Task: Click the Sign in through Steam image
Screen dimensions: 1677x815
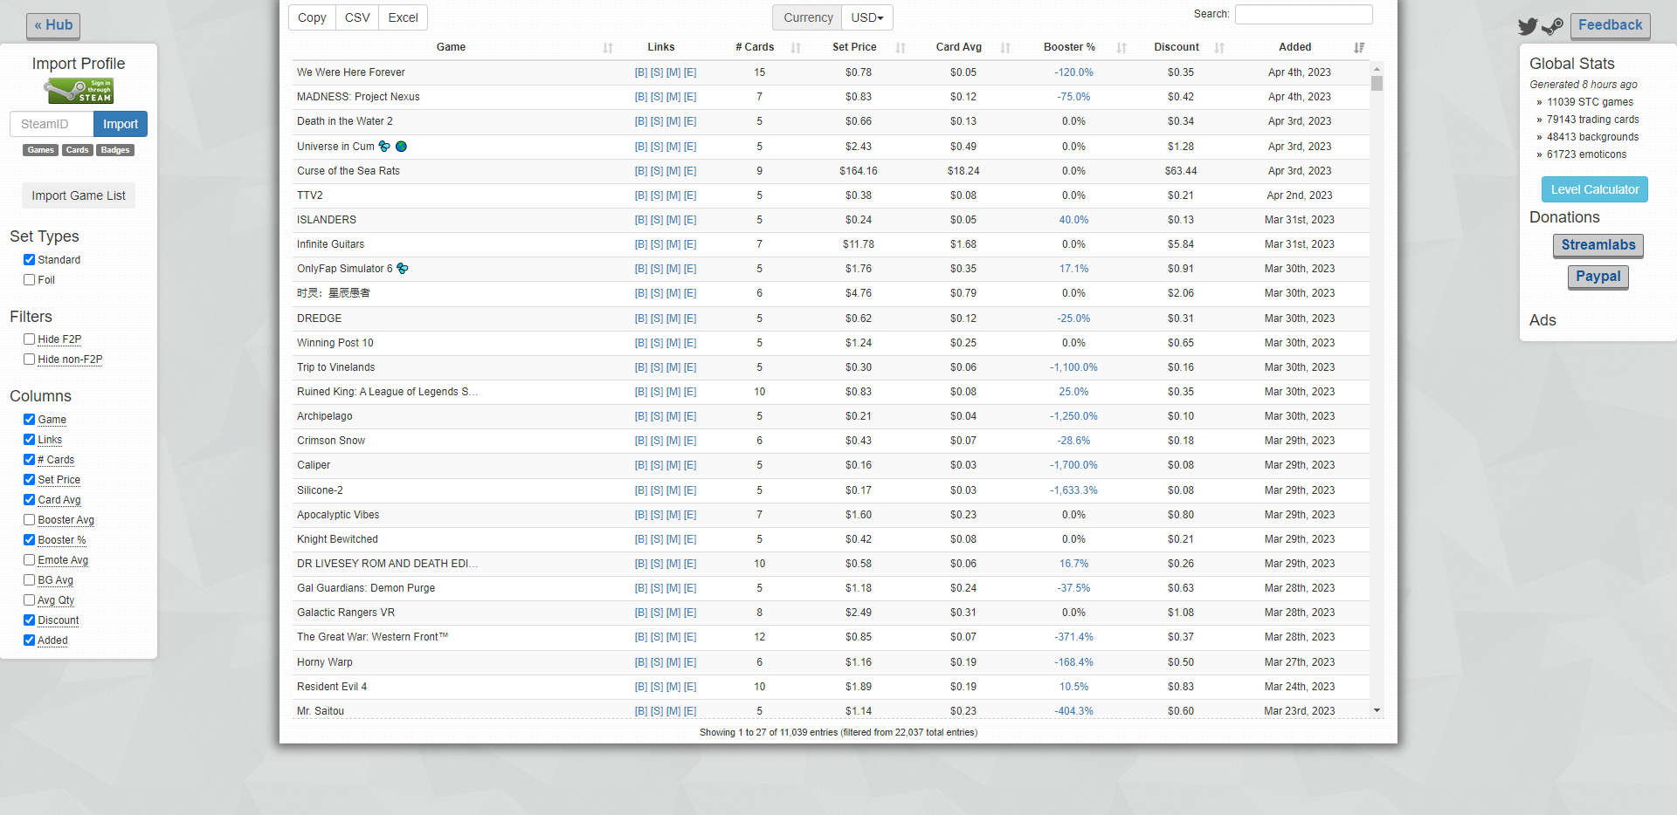Action: click(x=79, y=91)
